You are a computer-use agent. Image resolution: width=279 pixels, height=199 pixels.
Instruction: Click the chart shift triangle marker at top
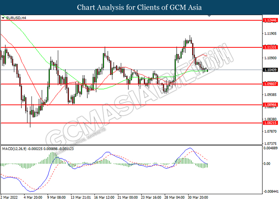209,16
